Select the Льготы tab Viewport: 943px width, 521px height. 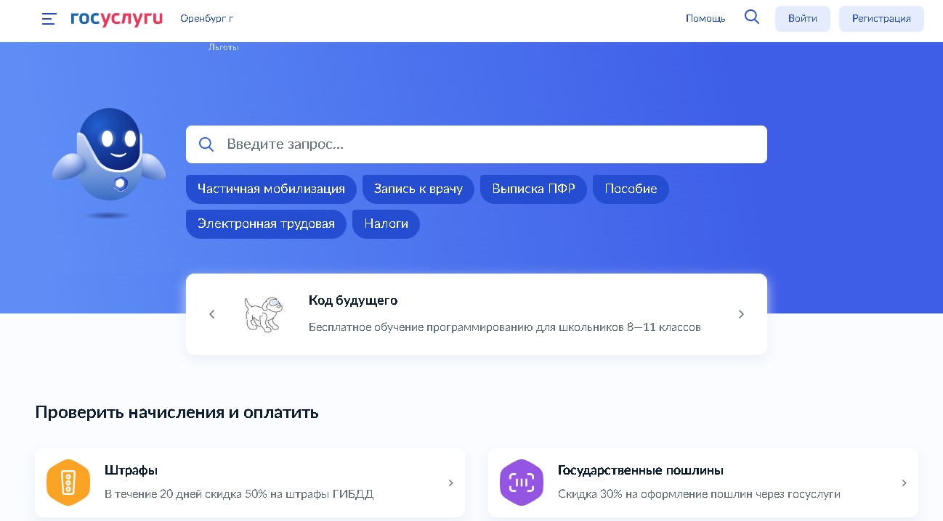coord(224,47)
